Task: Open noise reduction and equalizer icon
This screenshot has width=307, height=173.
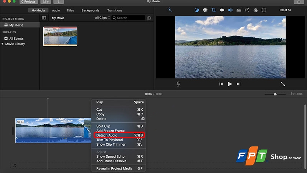Action: coord(239,10)
